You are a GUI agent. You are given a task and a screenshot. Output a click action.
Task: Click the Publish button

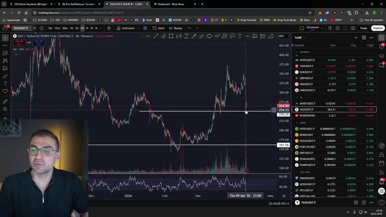pyautogui.click(x=378, y=28)
